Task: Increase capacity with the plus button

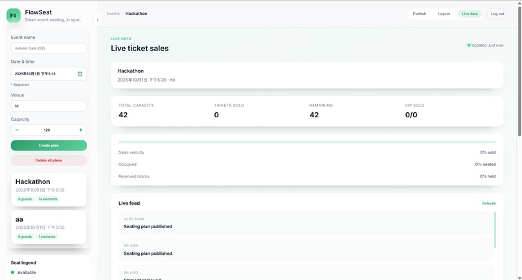Action: tap(80, 130)
